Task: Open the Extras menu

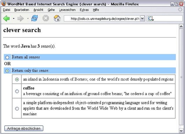Action: pos(84,10)
